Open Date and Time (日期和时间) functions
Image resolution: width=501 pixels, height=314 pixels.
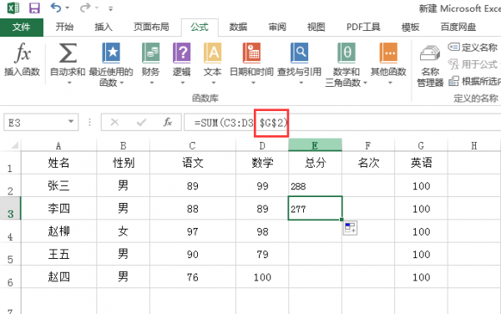251,53
